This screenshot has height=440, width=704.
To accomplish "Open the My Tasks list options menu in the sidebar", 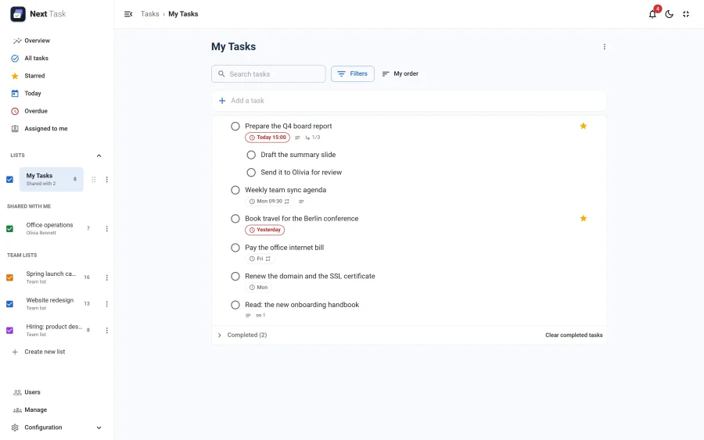I will (x=107, y=180).
